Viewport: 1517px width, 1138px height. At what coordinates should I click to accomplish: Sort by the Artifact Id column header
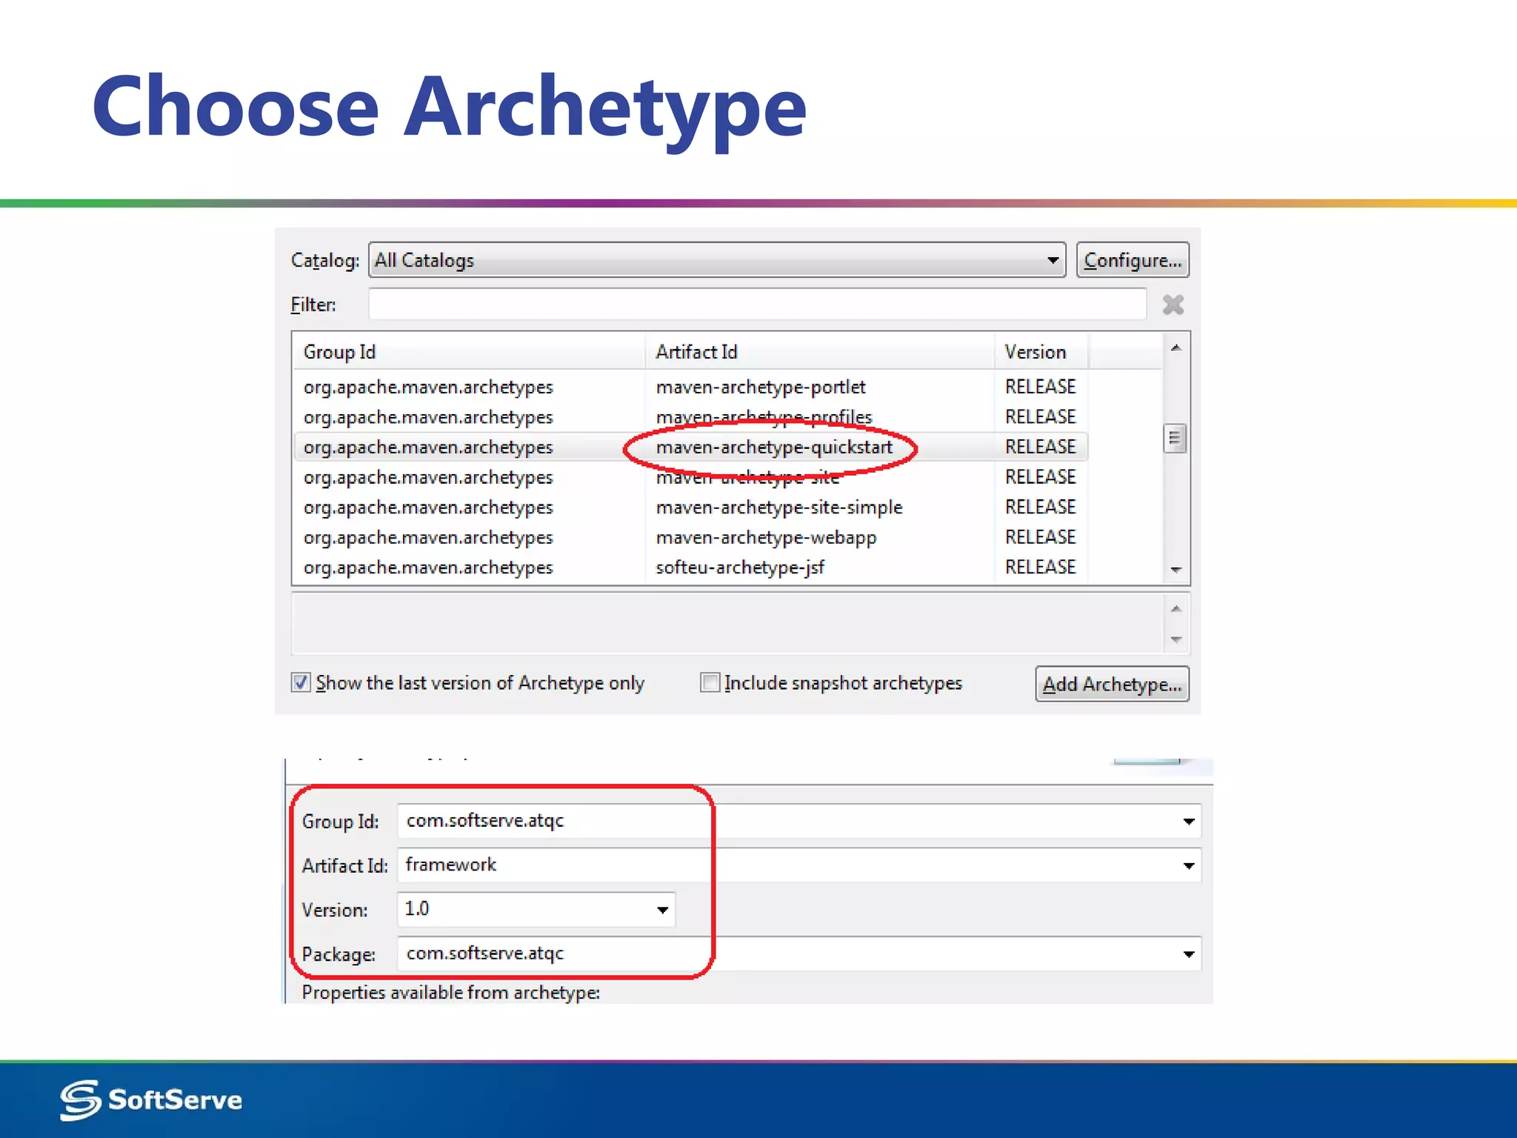click(819, 352)
